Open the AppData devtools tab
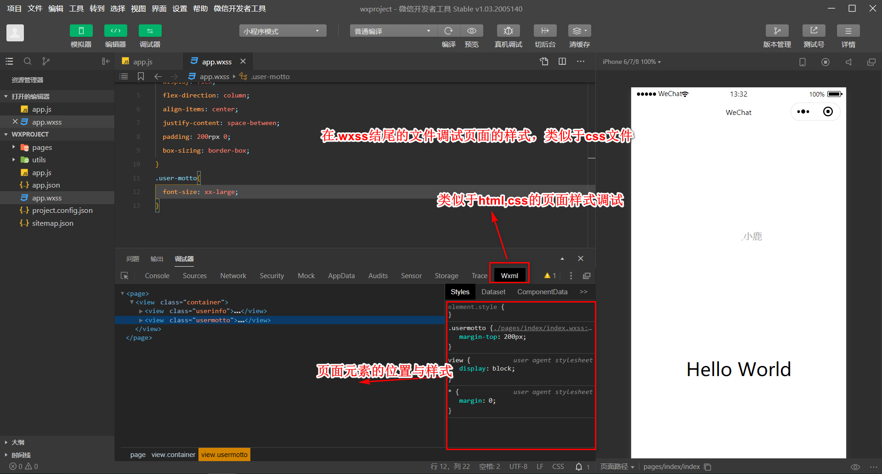Image resolution: width=882 pixels, height=474 pixels. pyautogui.click(x=341, y=275)
